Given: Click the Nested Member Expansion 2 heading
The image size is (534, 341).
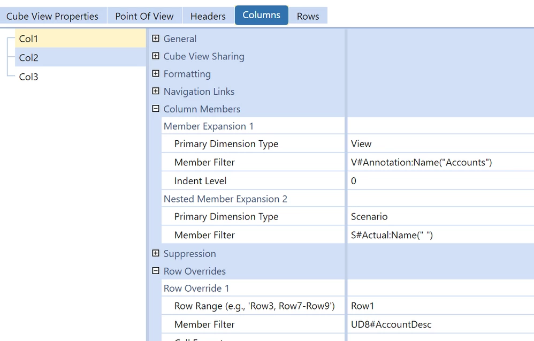Looking at the screenshot, I should [225, 199].
